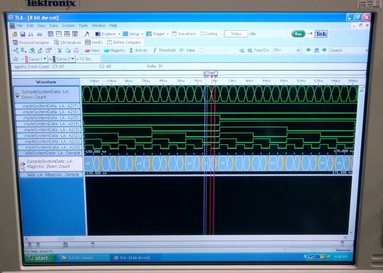
Task: Click the Status button
Action: (236, 34)
